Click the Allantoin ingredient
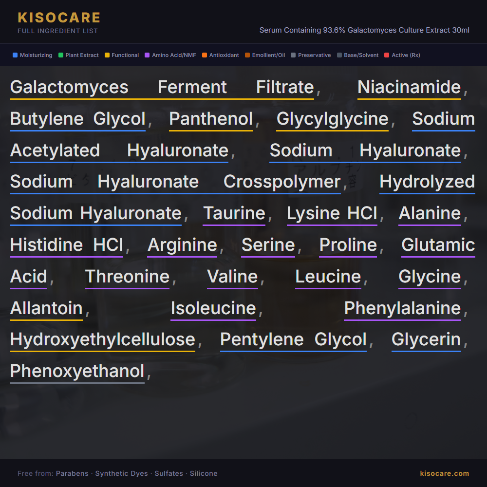Screen dimensions: 487x487 click(46, 308)
